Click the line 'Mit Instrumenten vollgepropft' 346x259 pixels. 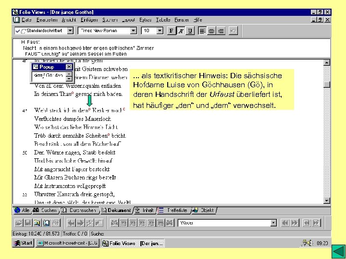[70, 186]
